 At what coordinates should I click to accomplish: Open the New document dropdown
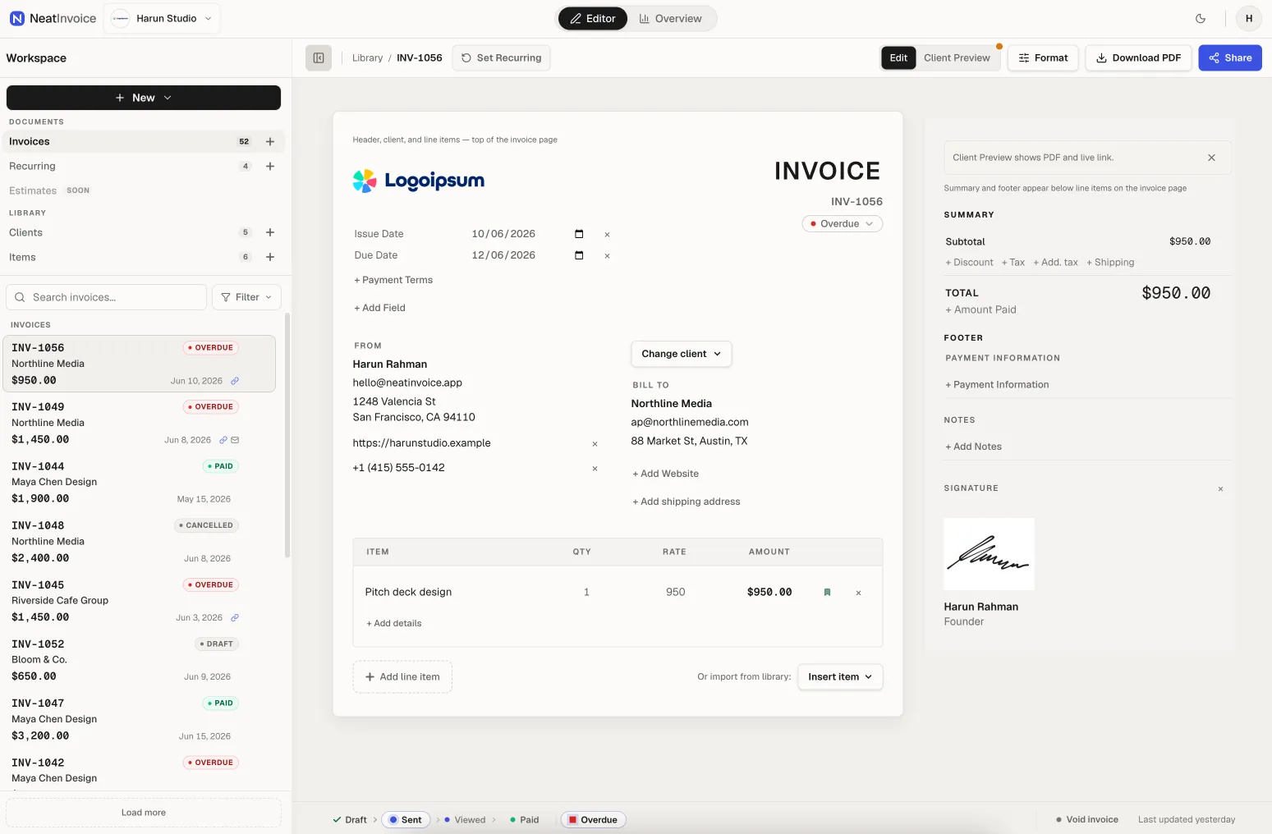(144, 98)
